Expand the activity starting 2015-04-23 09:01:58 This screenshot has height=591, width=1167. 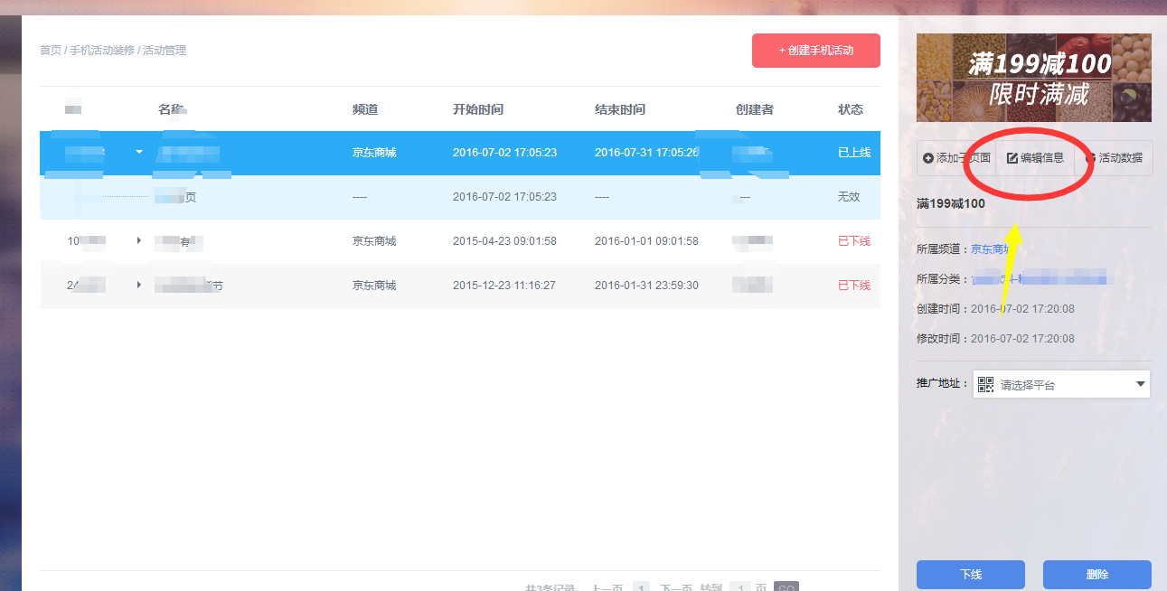pyautogui.click(x=139, y=240)
